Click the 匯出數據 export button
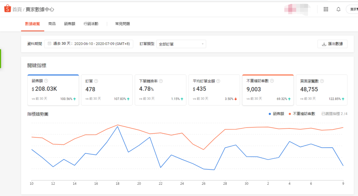Image resolution: width=358 pixels, height=196 pixels. [x=332, y=44]
